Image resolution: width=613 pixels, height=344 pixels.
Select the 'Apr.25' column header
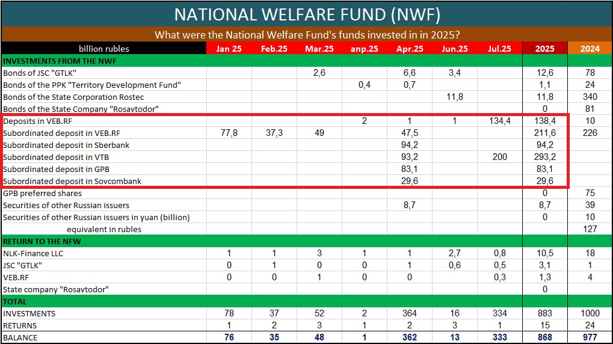click(x=410, y=49)
